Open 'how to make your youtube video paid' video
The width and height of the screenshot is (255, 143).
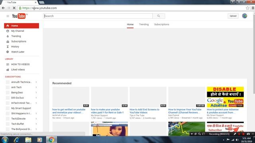(107, 111)
